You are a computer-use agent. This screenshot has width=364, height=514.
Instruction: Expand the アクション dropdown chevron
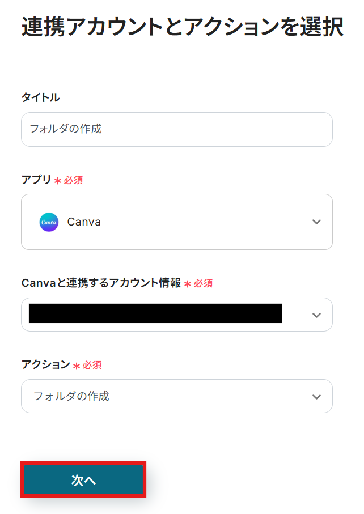coord(316,397)
